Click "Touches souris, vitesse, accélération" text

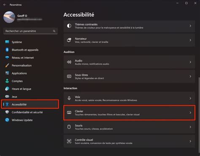tap(94, 129)
